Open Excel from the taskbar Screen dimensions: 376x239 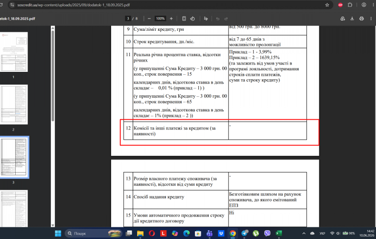[x=279, y=233]
